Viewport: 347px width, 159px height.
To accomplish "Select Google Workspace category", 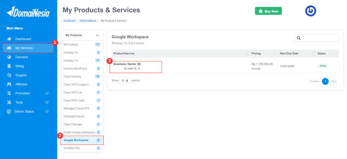I will 82,140.
